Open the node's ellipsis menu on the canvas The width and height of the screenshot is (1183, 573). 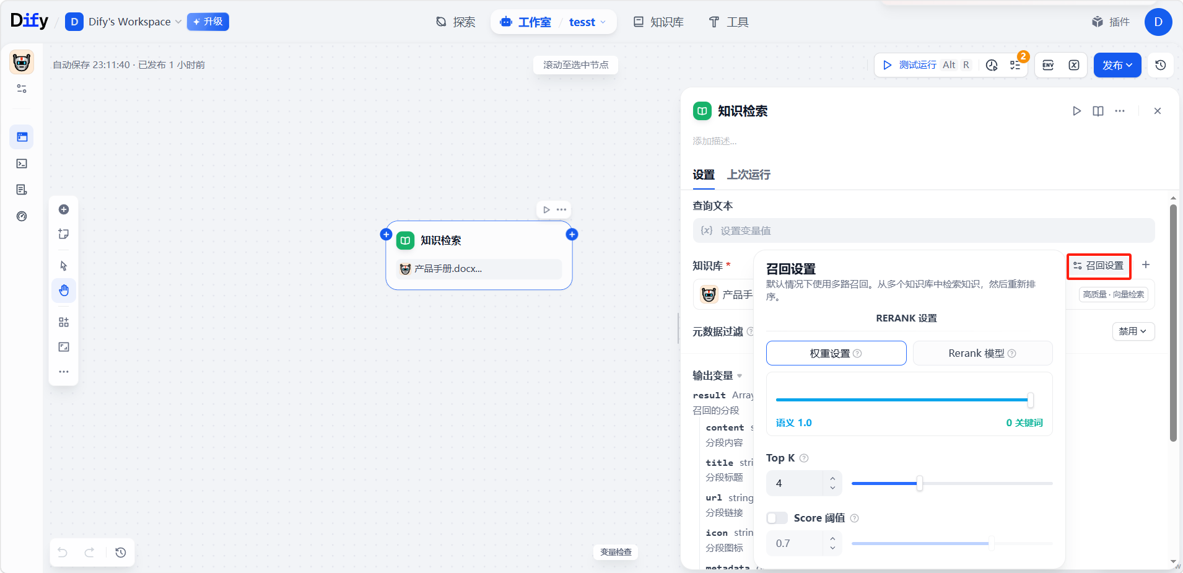[x=562, y=210]
